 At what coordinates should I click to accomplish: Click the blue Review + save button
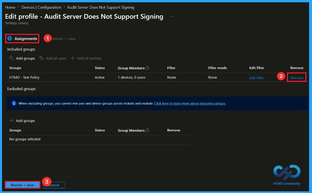tap(22, 185)
